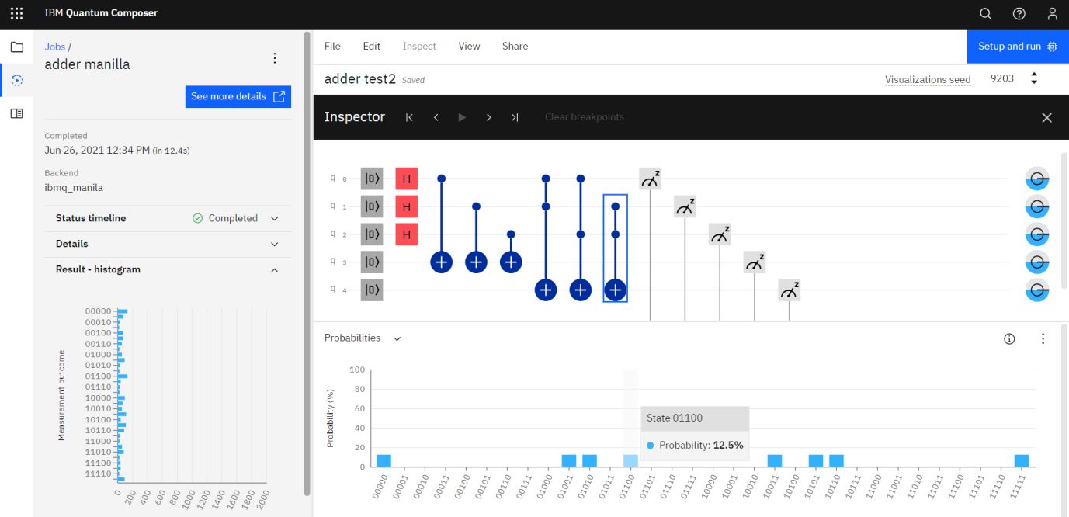Select measurement gate on qubit 1
Viewport: 1069px width, 517px height.
click(x=685, y=206)
